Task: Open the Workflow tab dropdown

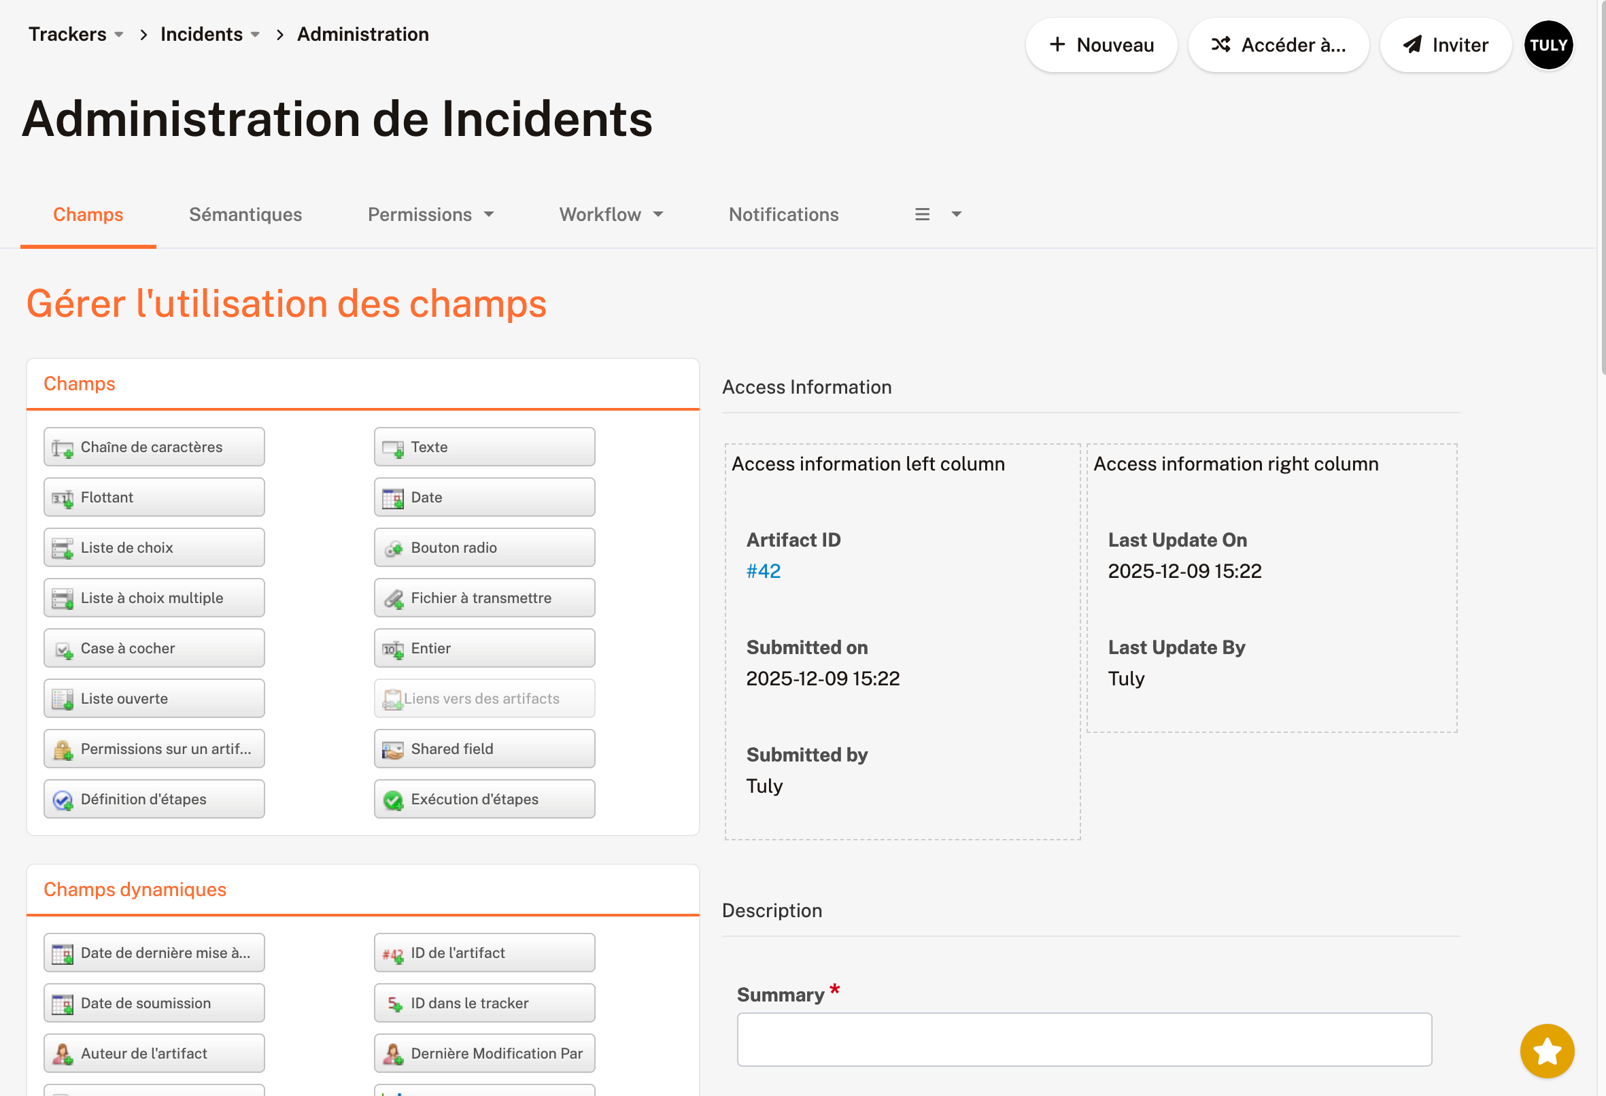Action: [658, 215]
